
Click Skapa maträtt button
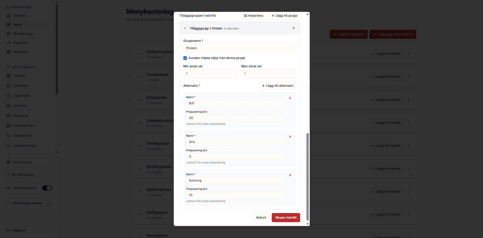pos(286,218)
